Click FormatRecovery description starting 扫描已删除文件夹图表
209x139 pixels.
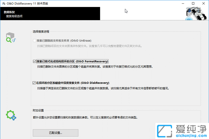tap(95, 67)
